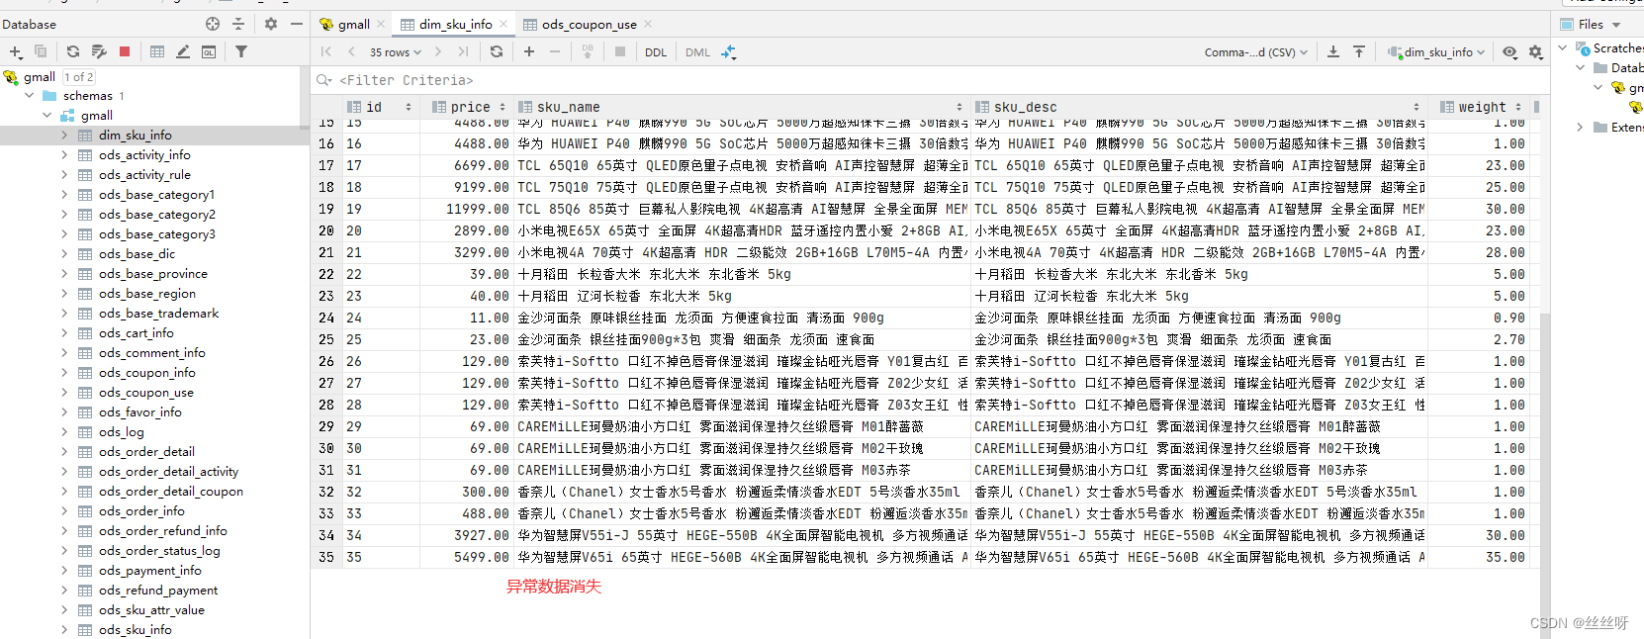
Task: Open the 35 rows page size dropdown
Action: tap(395, 52)
